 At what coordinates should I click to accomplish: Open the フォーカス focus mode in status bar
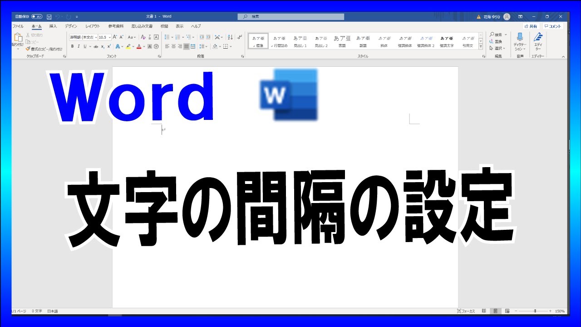[466, 311]
